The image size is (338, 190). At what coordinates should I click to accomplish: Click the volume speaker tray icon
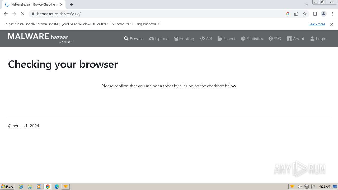pyautogui.click(x=300, y=187)
